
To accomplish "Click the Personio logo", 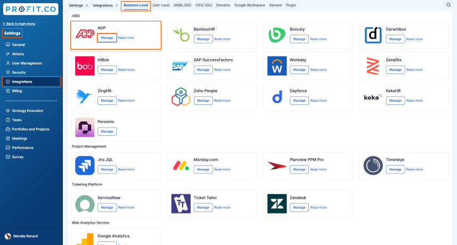I will pos(85,127).
